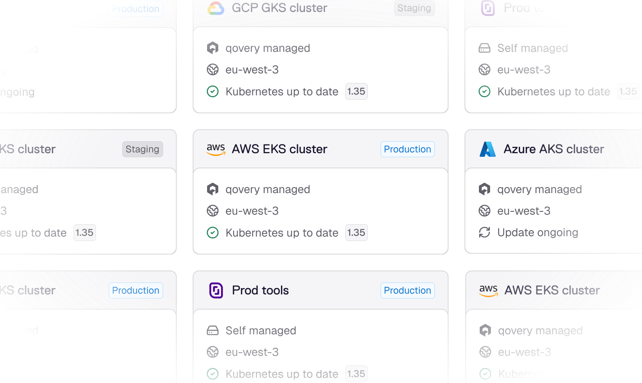This screenshot has height=383, width=642.
Task: Select 'eu-west-3' in center AWS EKS card
Action: click(x=252, y=211)
